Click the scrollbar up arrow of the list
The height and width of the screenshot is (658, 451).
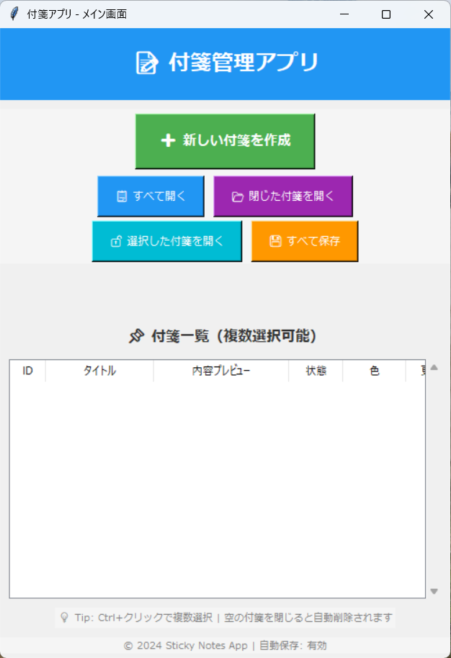[434, 367]
